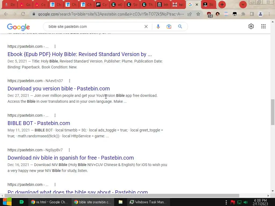The image size is (275, 206).
Task: Open Download you version bible link
Action: [59, 89]
